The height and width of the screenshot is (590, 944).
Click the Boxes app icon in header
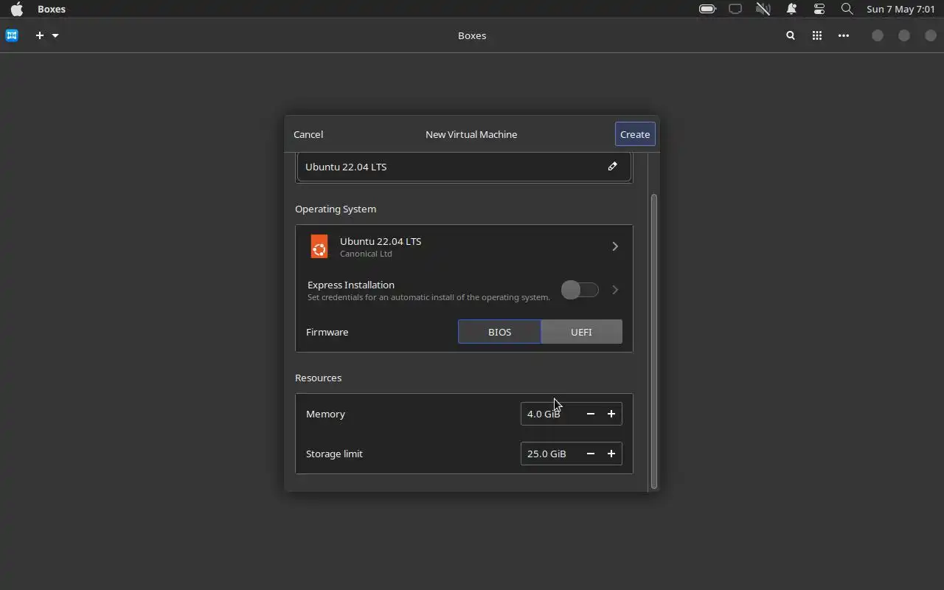click(12, 35)
